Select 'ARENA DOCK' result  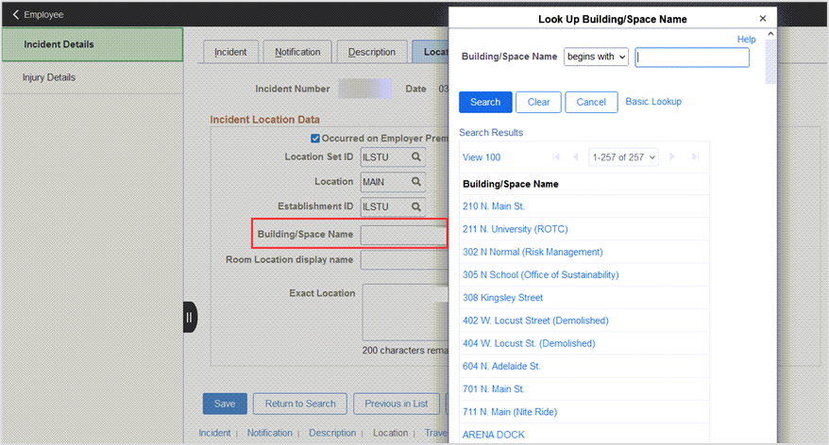(x=494, y=435)
